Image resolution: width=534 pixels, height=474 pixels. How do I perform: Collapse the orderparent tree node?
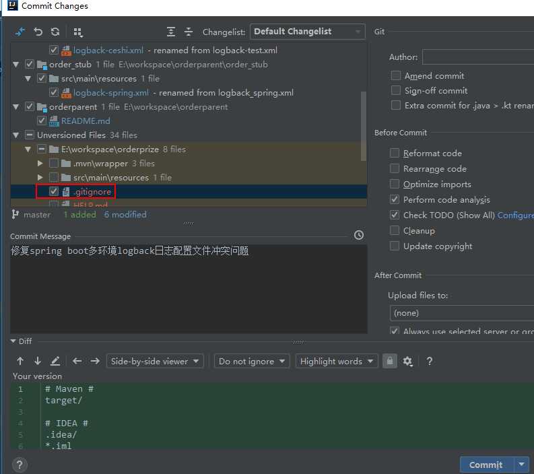(x=15, y=107)
